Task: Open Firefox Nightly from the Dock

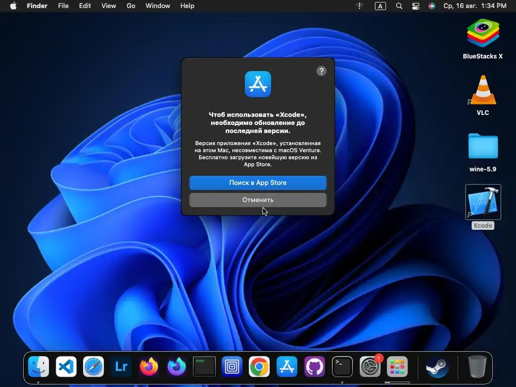Action: pyautogui.click(x=176, y=366)
